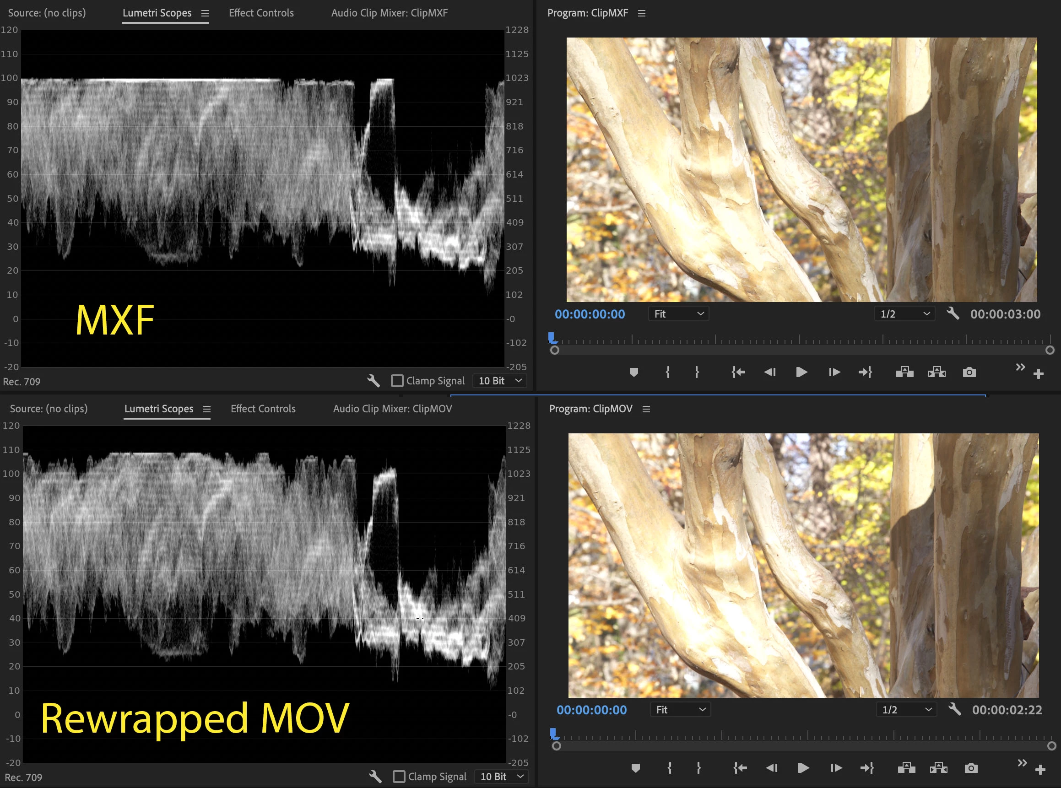Open 1/2 resolution dropdown in ClipMOV monitor
This screenshot has height=788, width=1061.
tap(906, 710)
